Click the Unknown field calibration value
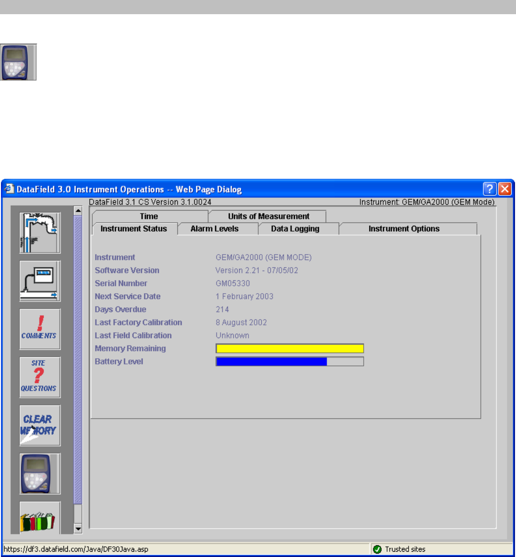The width and height of the screenshot is (516, 557). [x=232, y=336]
